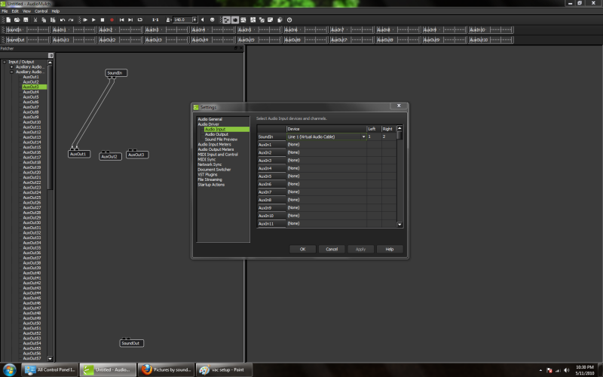603x377 pixels.
Task: Open the SoundIn device dropdown
Action: click(364, 136)
